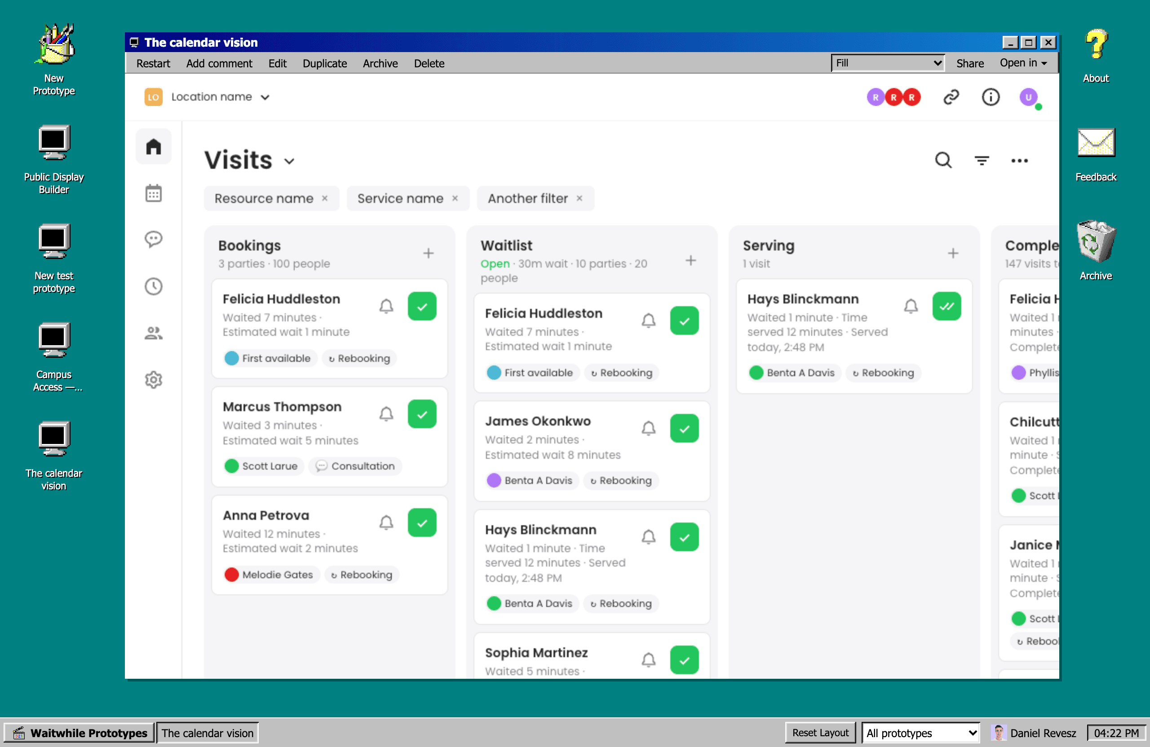Viewport: 1150px width, 747px height.
Task: Open the Archive recycle bin icon
Action: [x=1095, y=251]
